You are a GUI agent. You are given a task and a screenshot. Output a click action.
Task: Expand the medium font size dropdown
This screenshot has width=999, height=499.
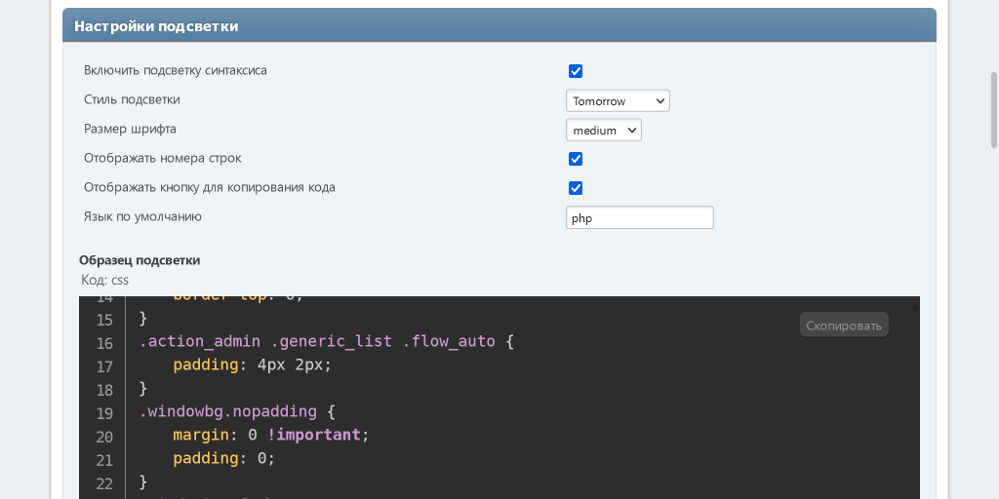(603, 131)
